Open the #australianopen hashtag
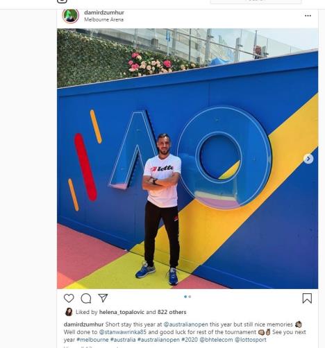Image resolution: width=325 pixels, height=348 pixels. tap(158, 340)
